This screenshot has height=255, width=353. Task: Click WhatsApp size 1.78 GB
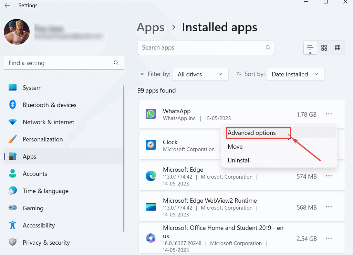pos(307,115)
